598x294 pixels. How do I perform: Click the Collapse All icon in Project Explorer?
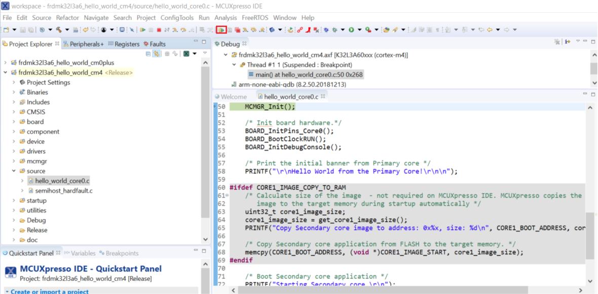pyautogui.click(x=148, y=54)
